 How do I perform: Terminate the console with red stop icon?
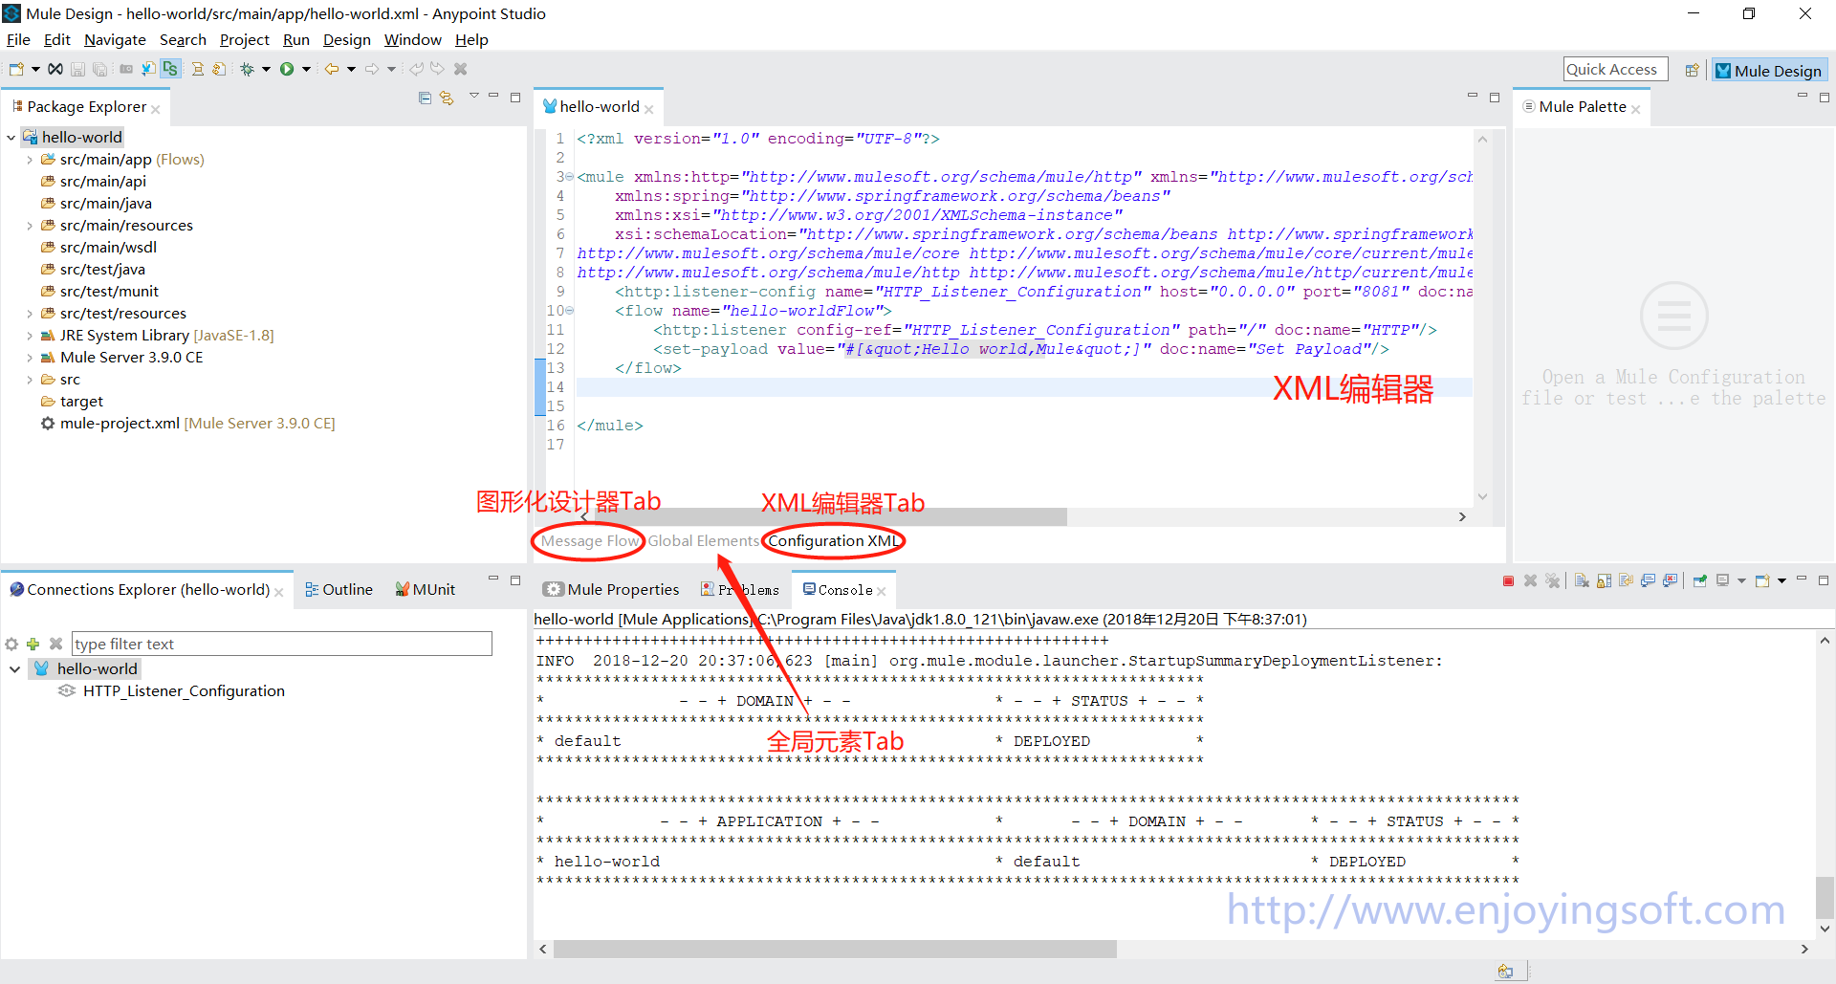click(x=1508, y=580)
